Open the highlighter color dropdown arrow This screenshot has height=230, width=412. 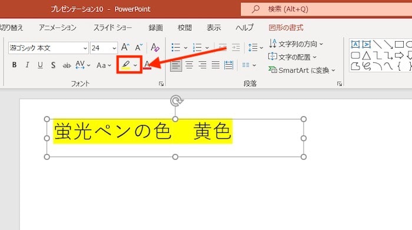[135, 65]
